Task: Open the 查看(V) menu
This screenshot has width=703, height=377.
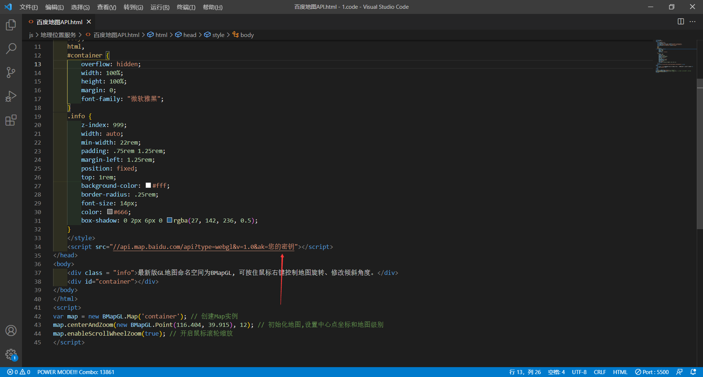Action: pyautogui.click(x=107, y=7)
